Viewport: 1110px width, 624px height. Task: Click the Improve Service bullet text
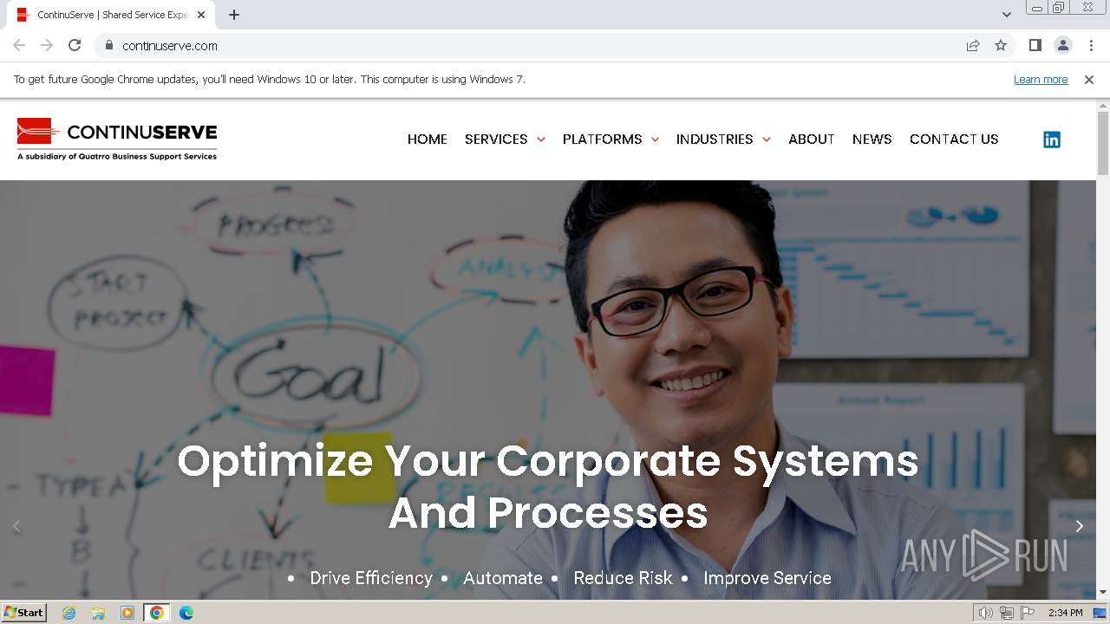(x=767, y=578)
